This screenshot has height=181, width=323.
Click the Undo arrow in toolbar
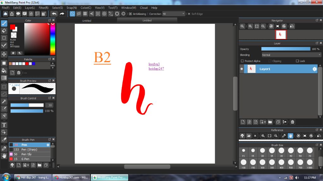tap(54, 14)
